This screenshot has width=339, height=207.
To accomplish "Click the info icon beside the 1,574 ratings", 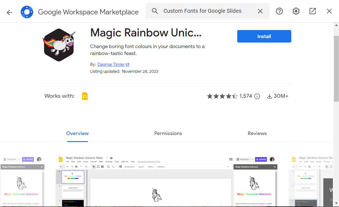I will [257, 96].
